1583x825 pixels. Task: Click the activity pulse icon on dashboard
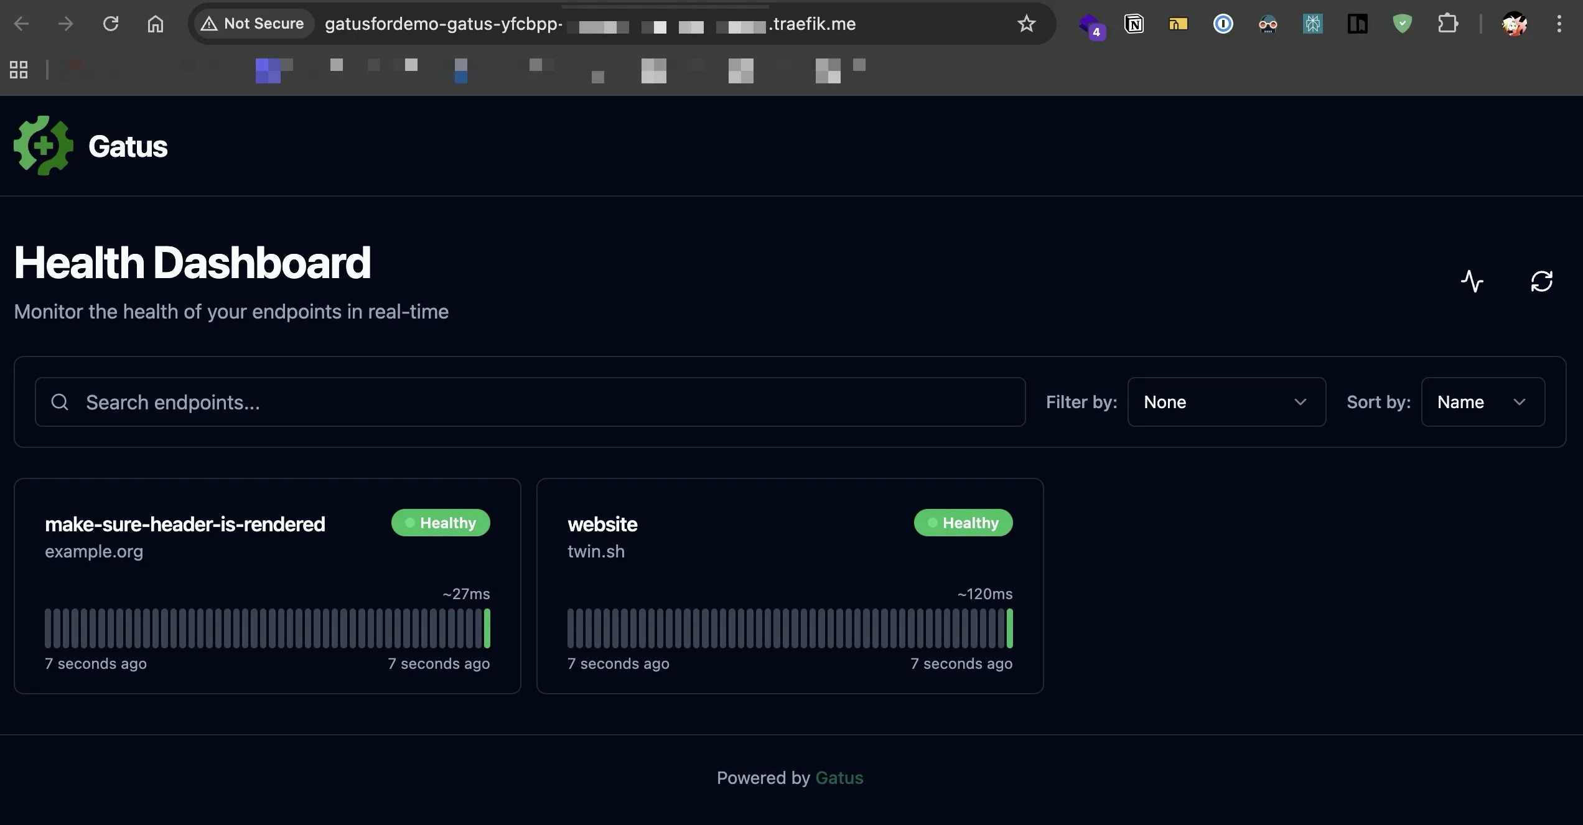[1473, 281]
